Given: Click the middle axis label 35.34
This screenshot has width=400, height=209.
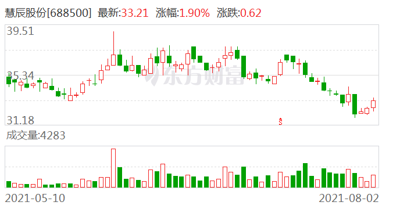Looking at the screenshot, I should click(x=20, y=76).
